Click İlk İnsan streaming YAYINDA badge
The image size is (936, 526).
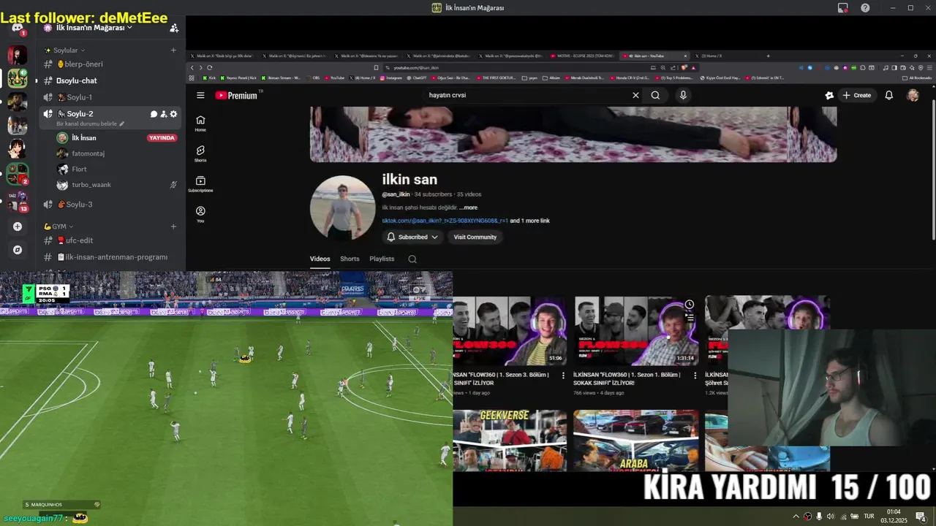pyautogui.click(x=162, y=138)
